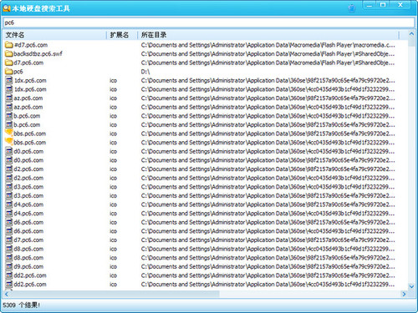Click the horizontal scrollbar left arrow
Viewport: 418px width, 313px height.
click(7, 294)
